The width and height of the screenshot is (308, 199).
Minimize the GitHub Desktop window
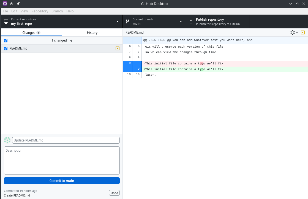[x=290, y=4]
